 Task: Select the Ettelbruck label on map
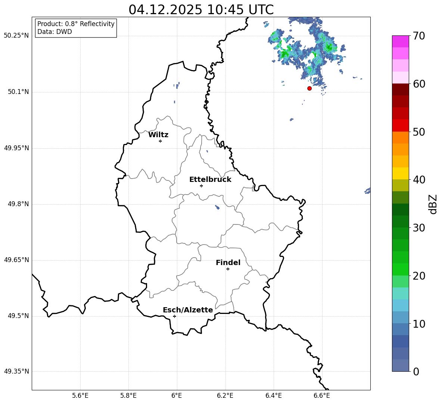coord(210,180)
